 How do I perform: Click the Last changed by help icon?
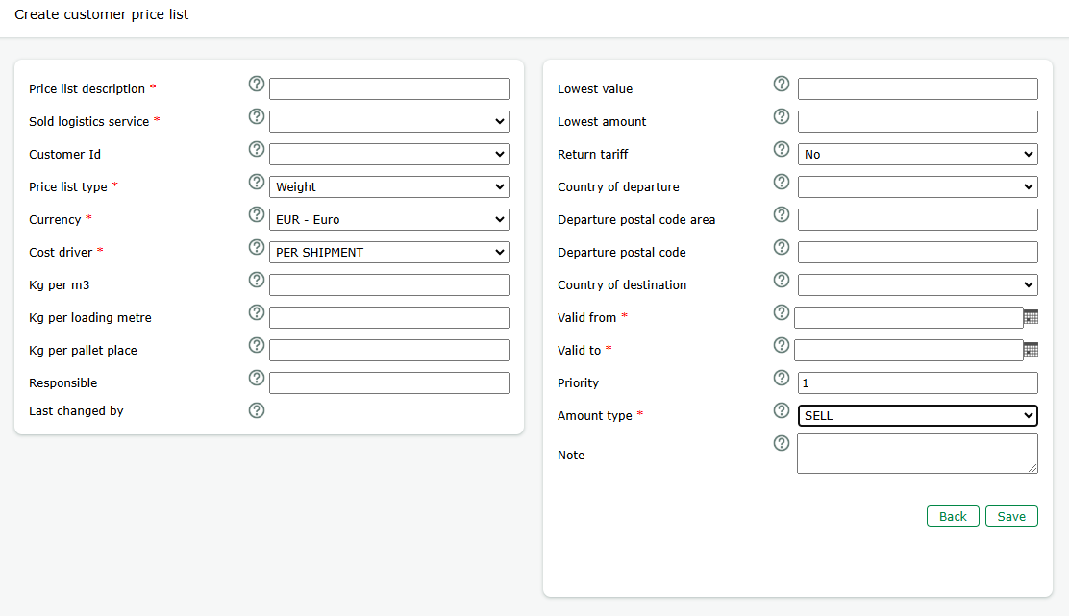(256, 410)
